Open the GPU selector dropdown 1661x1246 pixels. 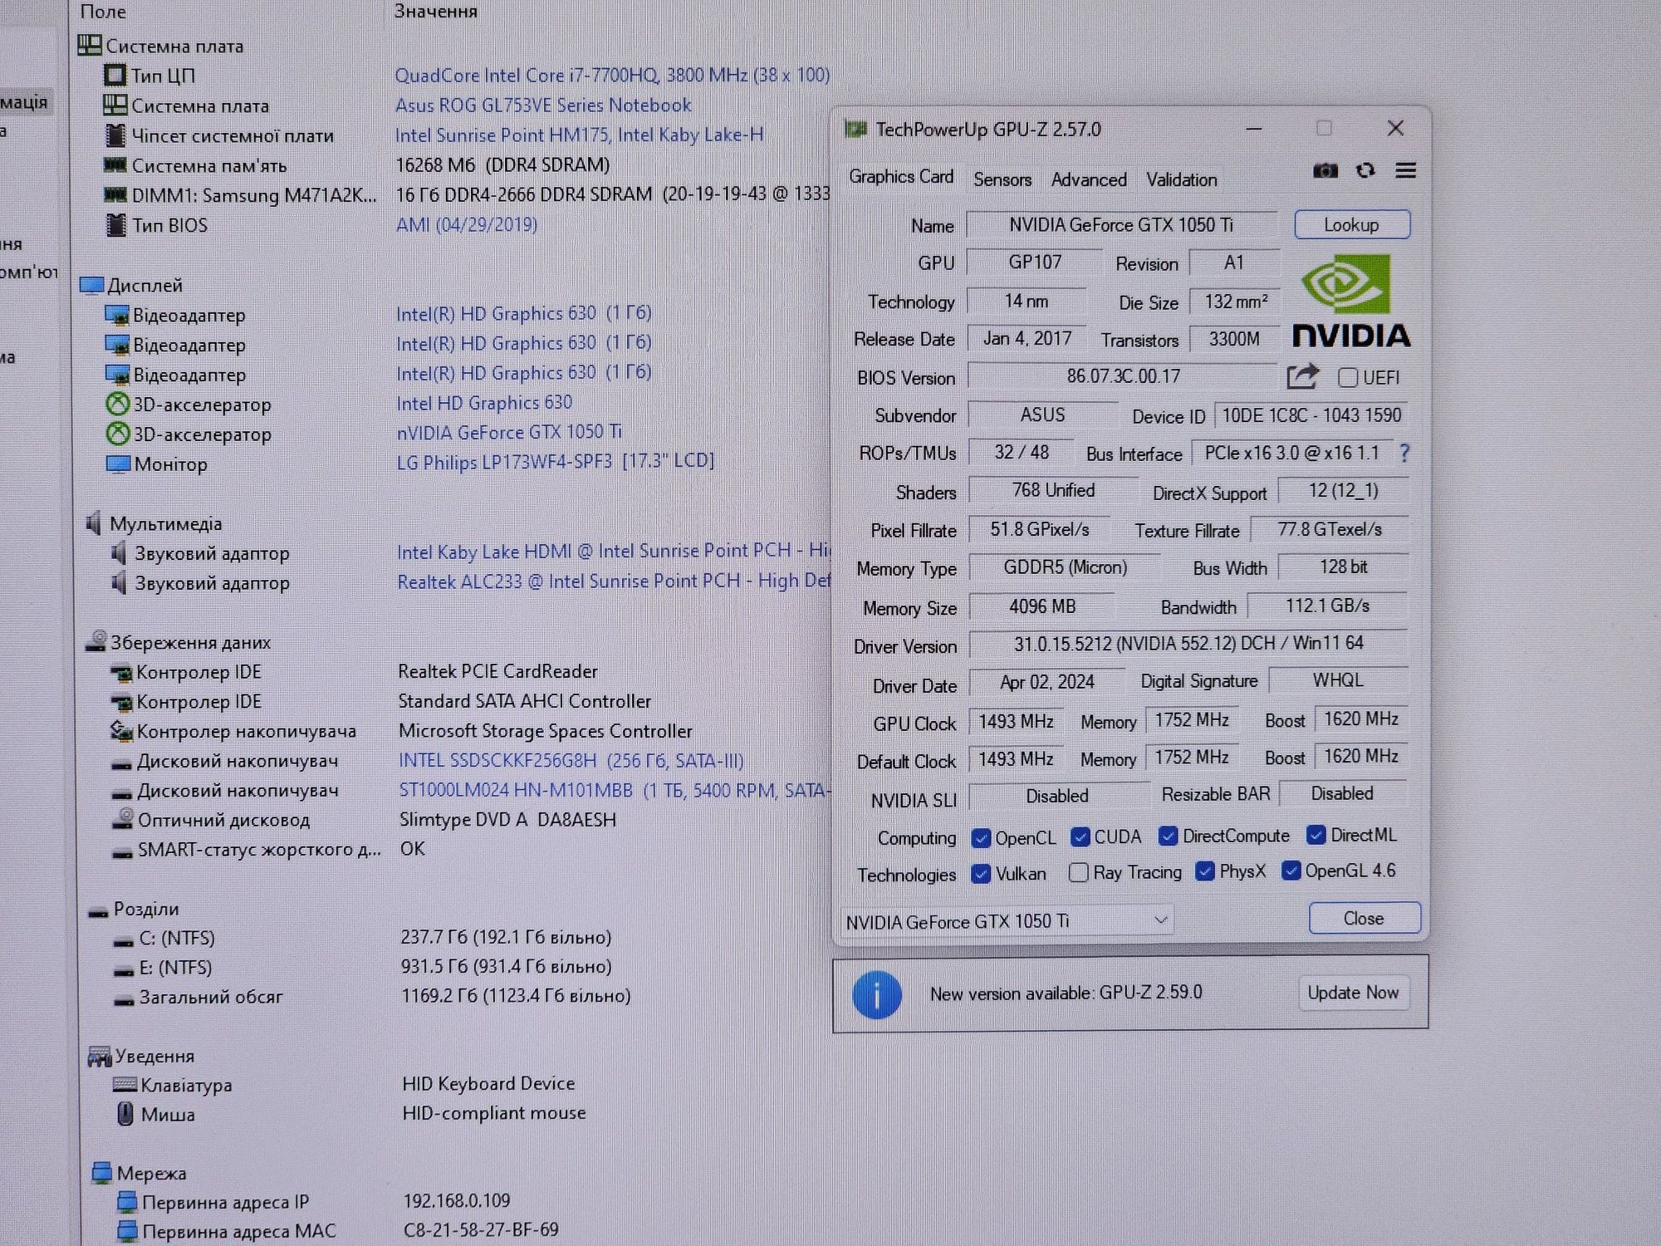point(1007,920)
